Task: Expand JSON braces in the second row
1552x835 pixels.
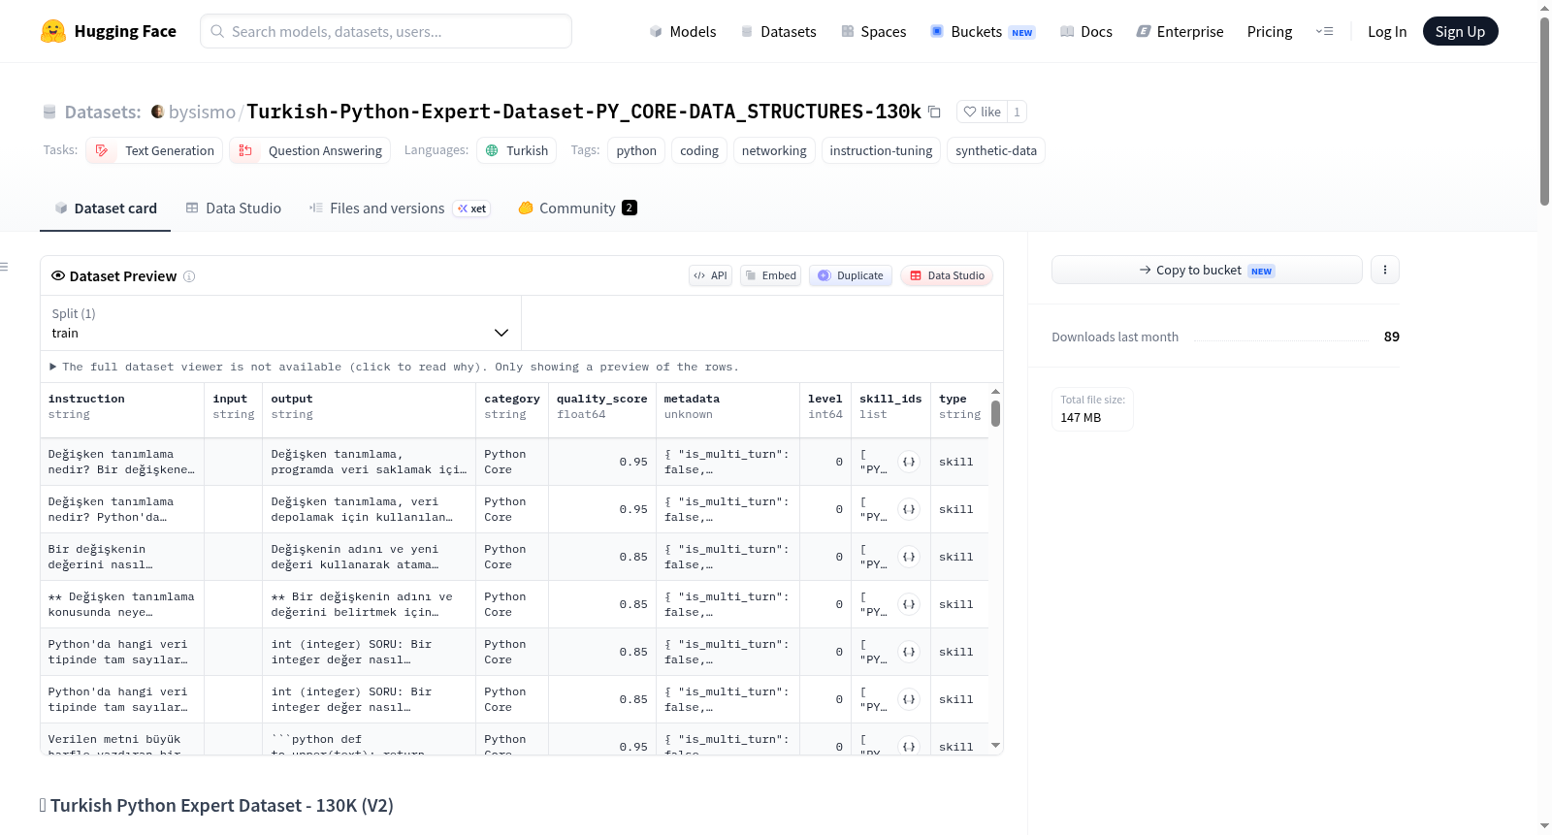Action: pyautogui.click(x=909, y=509)
